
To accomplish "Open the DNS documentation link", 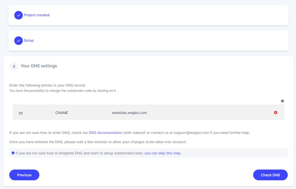I will point(105,132).
